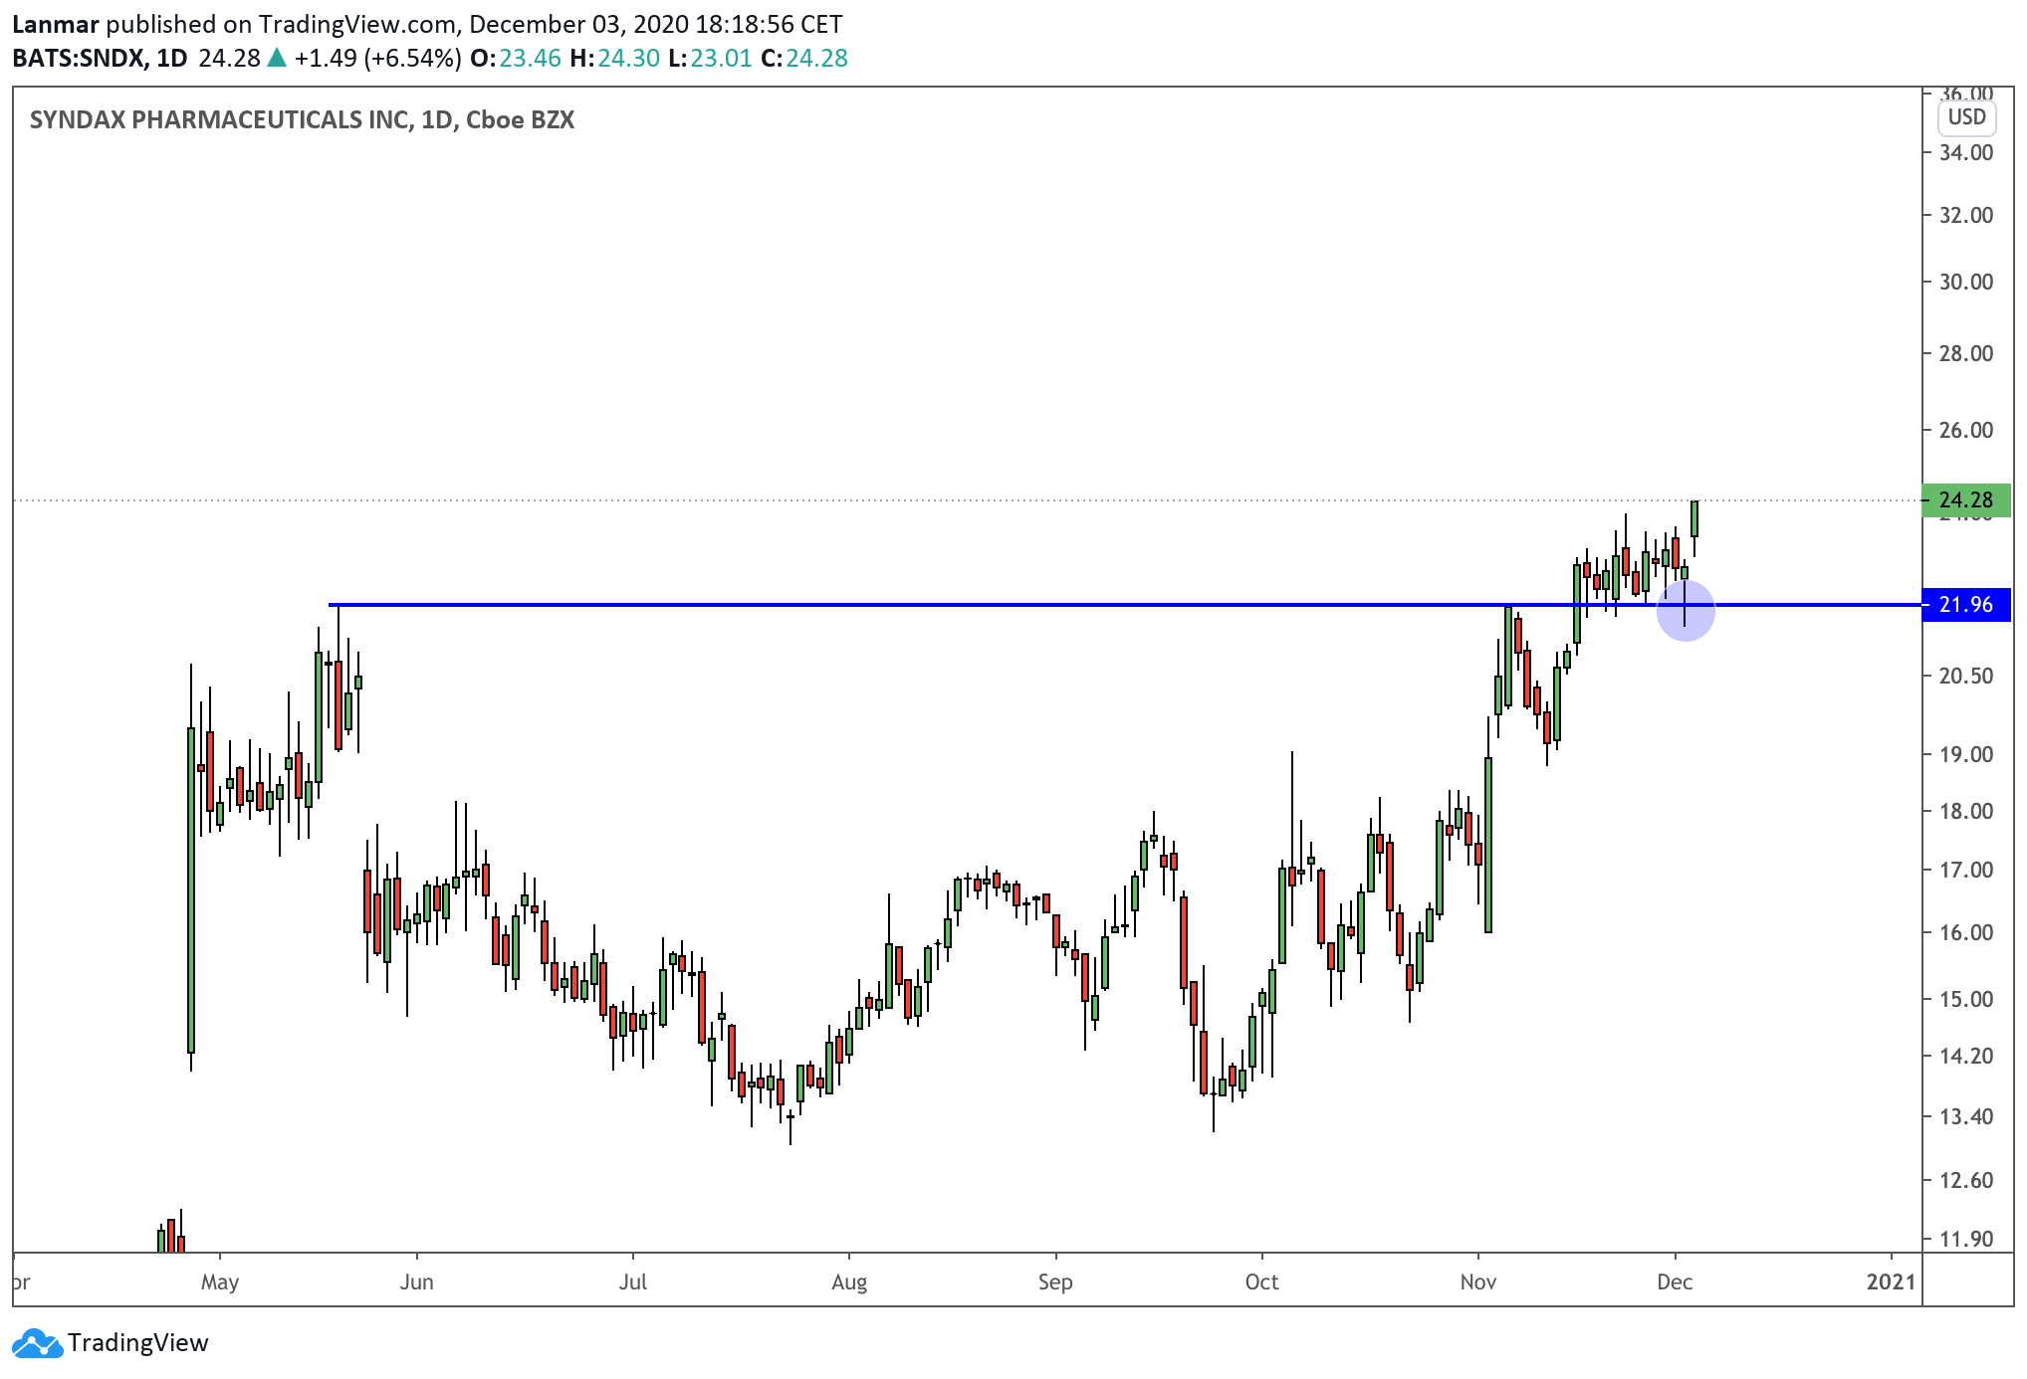Click the open value O:23.46
Image resolution: width=2027 pixels, height=1379 pixels.
coord(516,58)
